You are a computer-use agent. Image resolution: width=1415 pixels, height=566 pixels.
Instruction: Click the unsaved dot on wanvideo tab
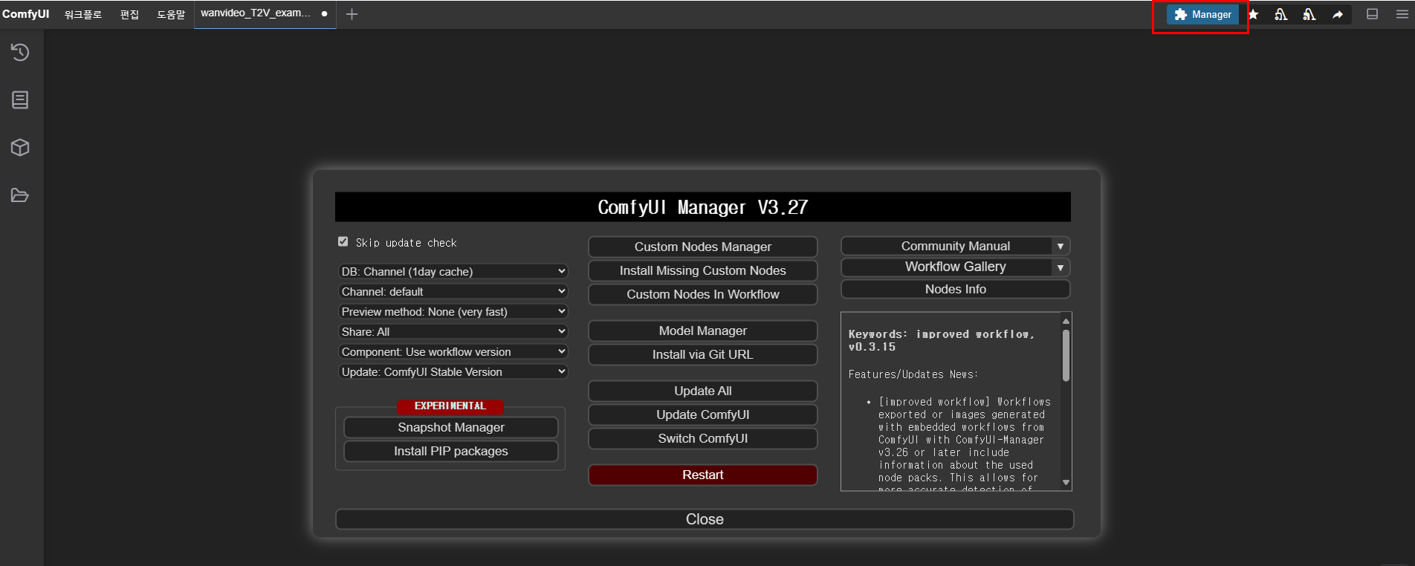[x=325, y=13]
